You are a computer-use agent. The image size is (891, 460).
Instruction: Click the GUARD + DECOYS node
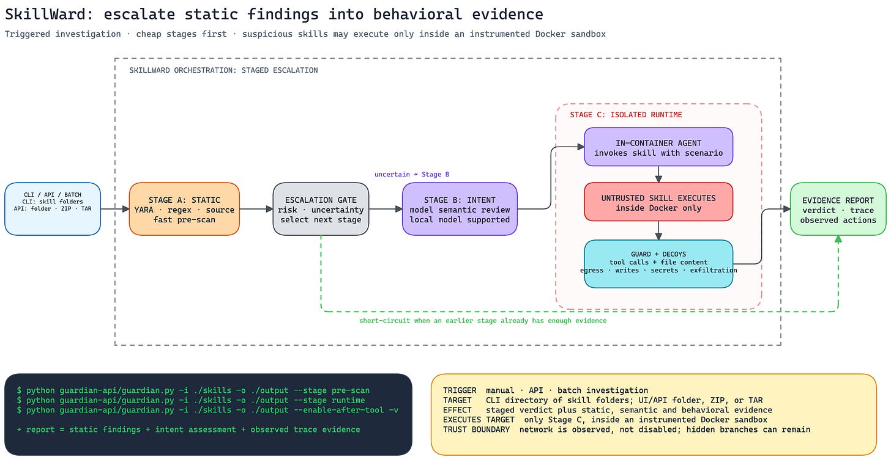(x=658, y=264)
